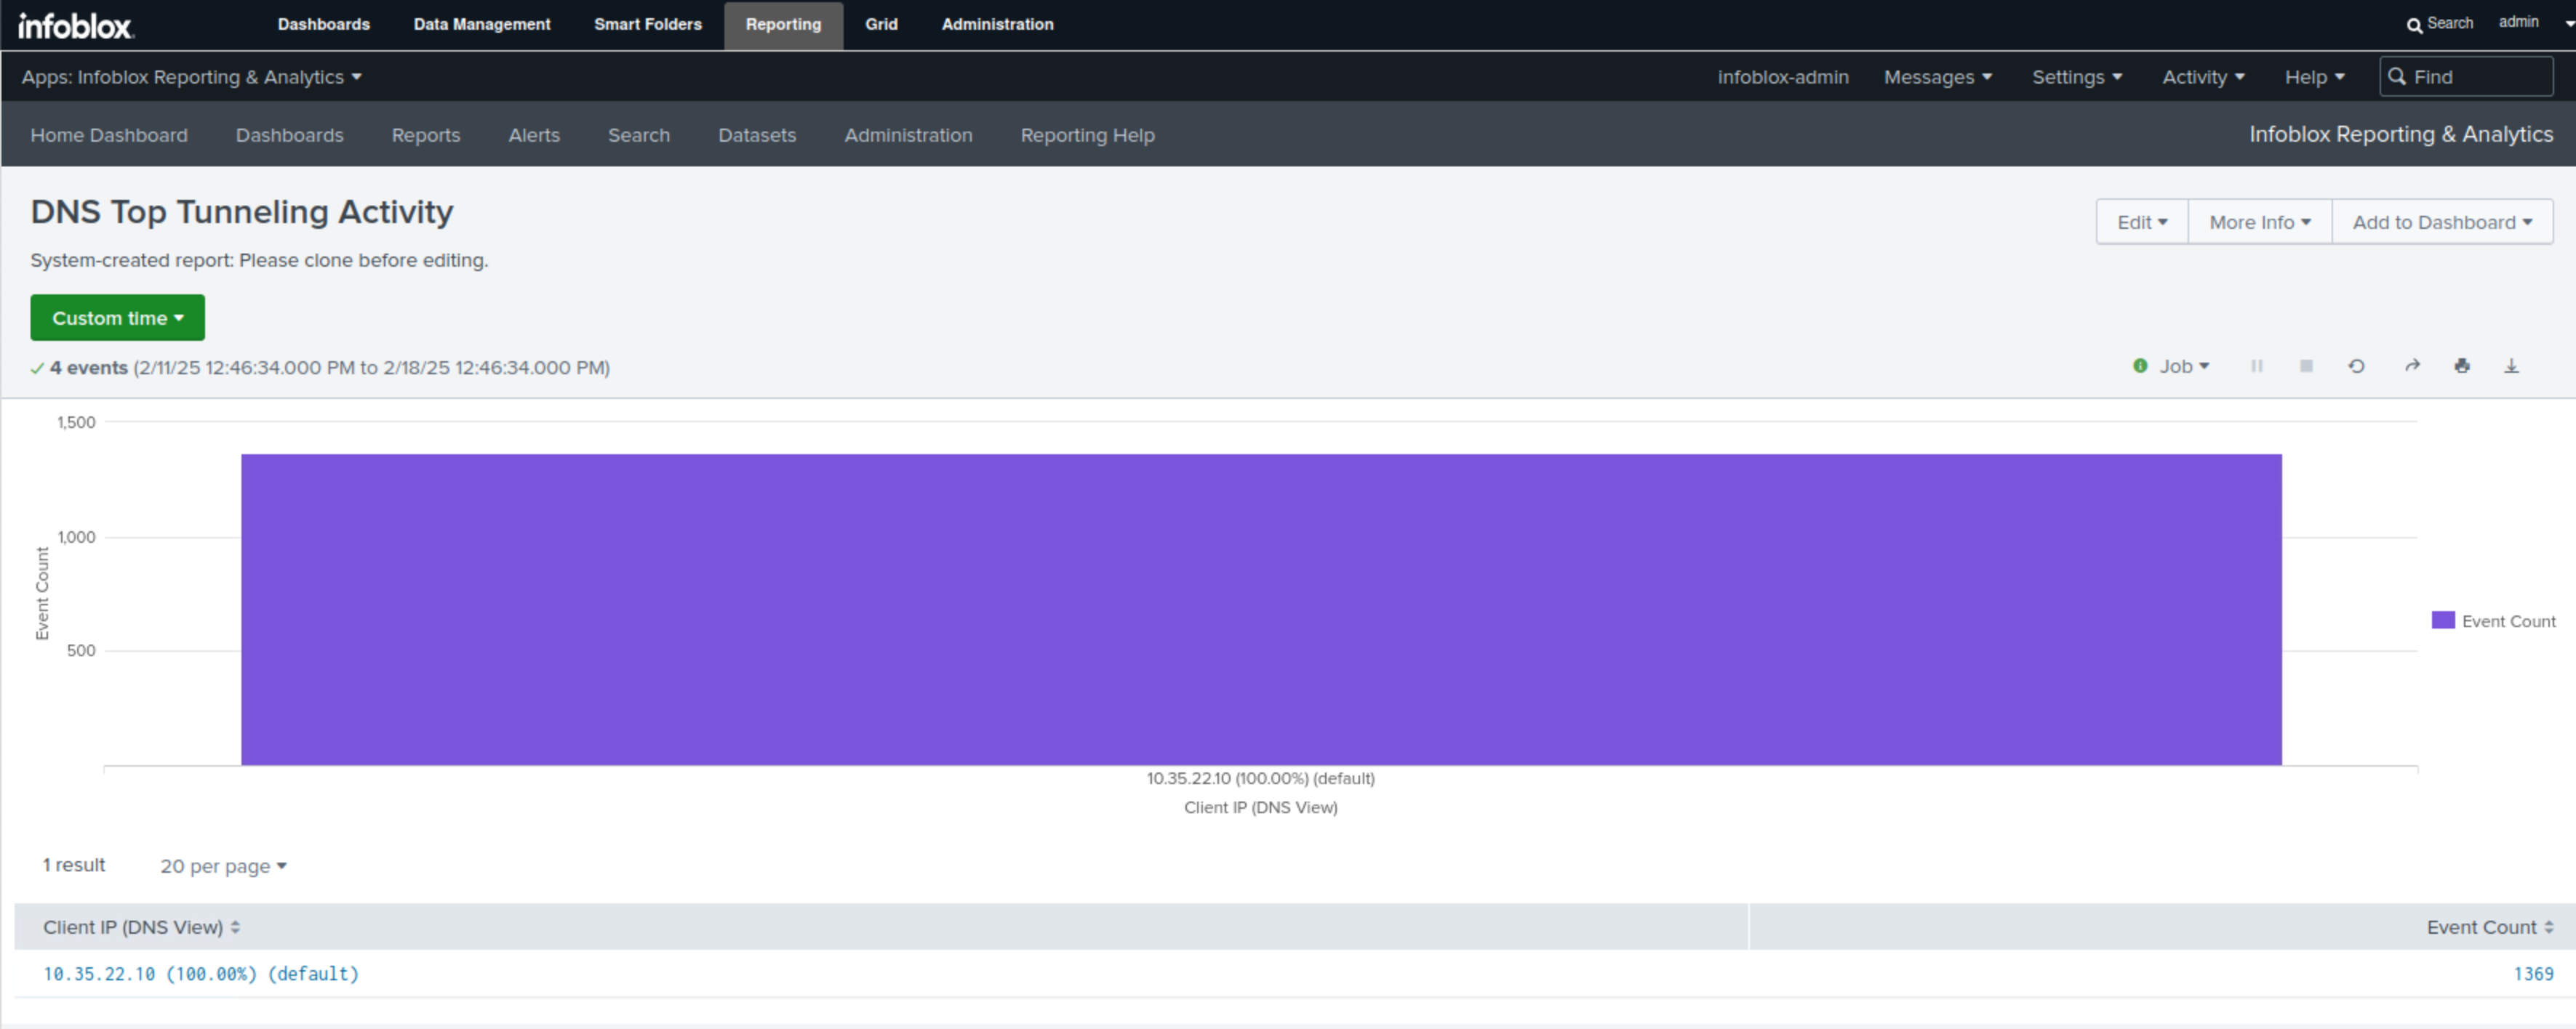
Task: Open the Custom time range picker
Action: (117, 318)
